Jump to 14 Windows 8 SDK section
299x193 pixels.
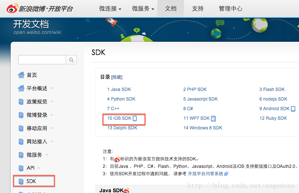[x=203, y=128]
